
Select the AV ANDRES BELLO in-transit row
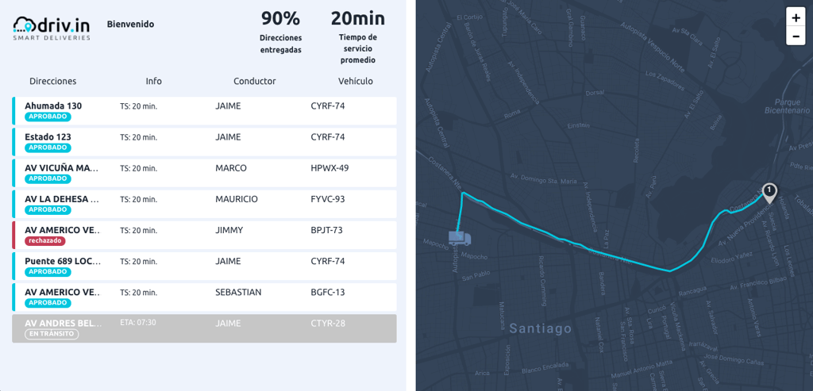point(204,328)
